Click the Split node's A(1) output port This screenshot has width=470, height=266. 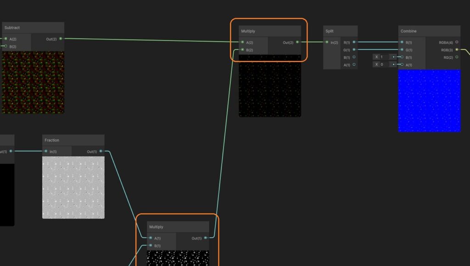pos(354,65)
